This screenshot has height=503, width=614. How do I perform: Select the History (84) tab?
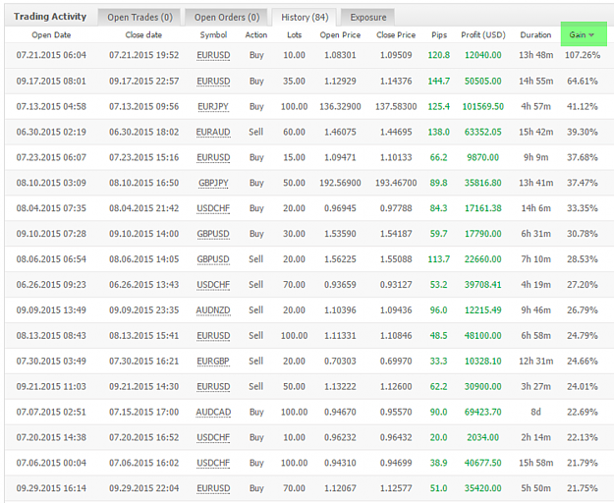pos(305,18)
